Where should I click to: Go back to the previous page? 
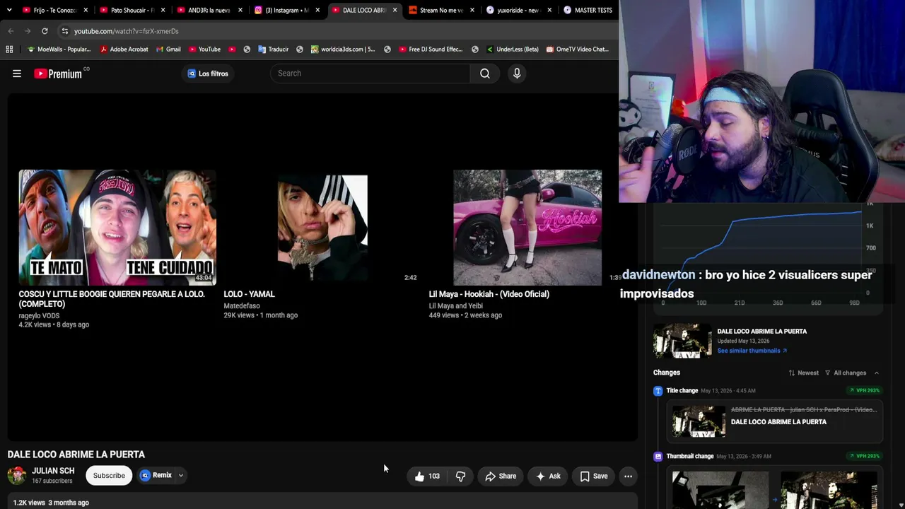[x=11, y=31]
